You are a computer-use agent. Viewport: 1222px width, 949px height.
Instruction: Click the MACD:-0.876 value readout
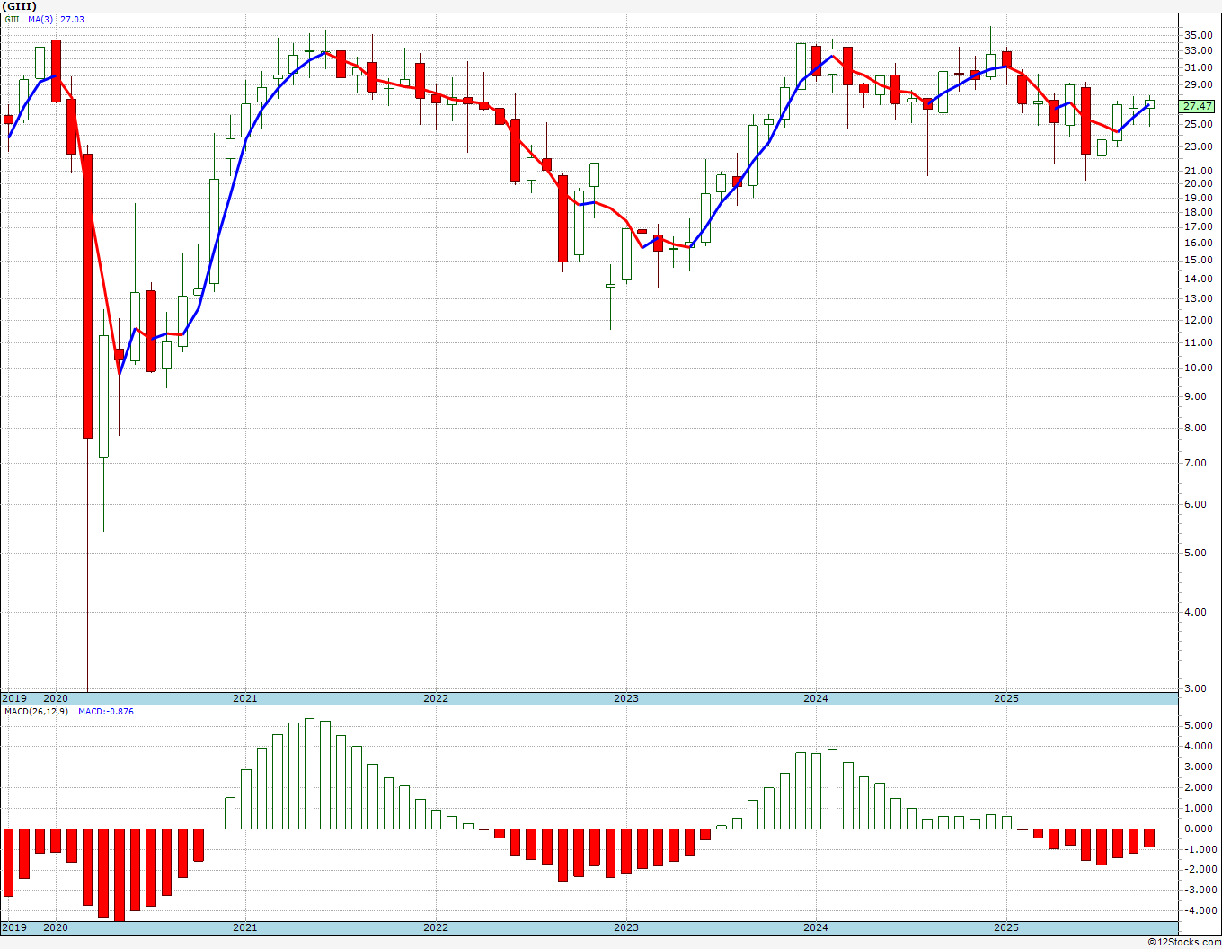pos(106,711)
